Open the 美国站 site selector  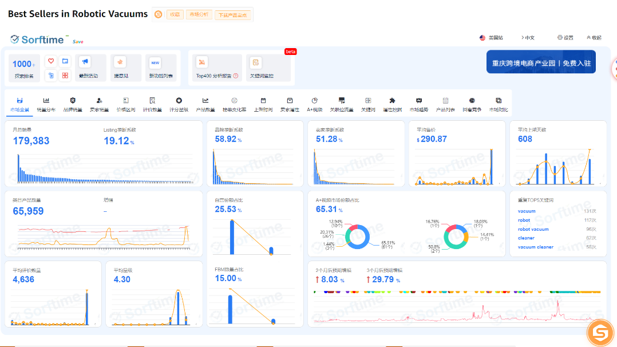click(491, 38)
